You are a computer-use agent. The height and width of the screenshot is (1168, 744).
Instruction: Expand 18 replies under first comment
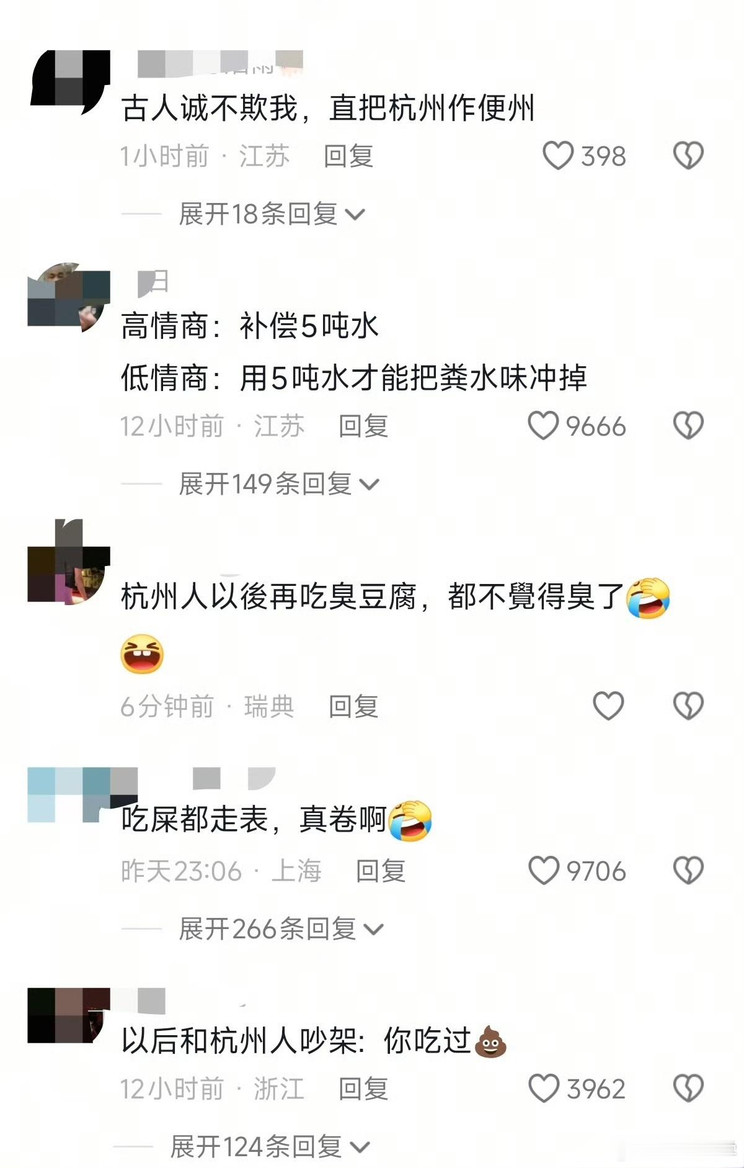[272, 214]
